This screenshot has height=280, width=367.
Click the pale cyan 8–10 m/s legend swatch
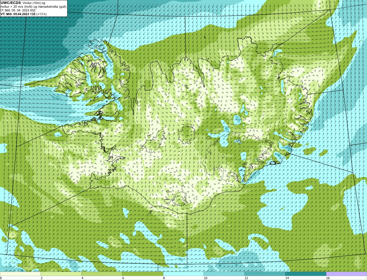(x=183, y=274)
